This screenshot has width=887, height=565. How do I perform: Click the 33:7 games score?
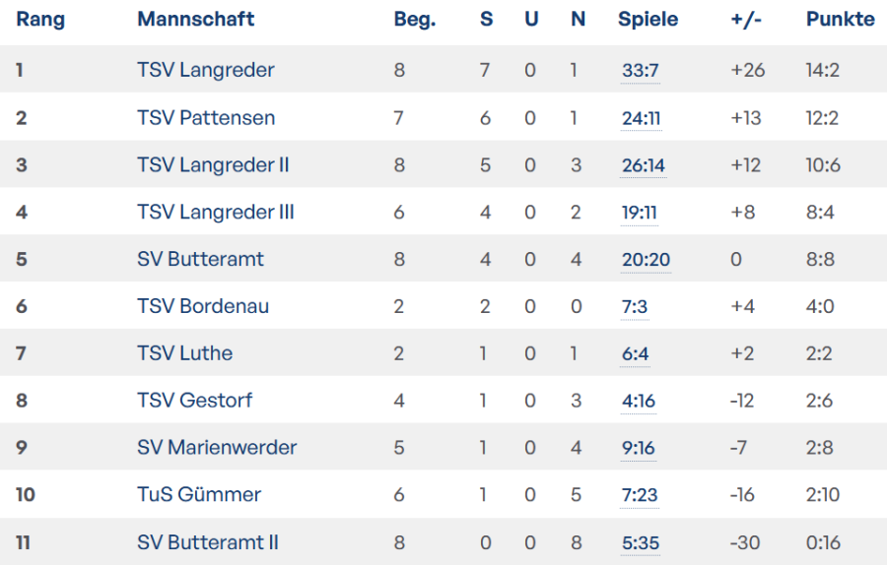pos(641,71)
